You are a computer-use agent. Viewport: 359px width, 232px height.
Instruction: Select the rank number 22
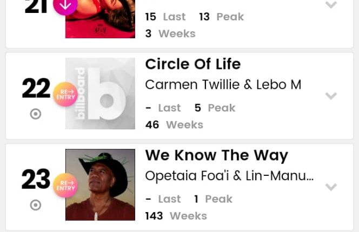[36, 88]
